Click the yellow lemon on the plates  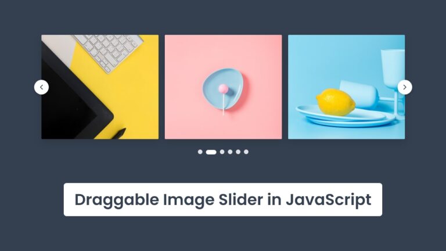tap(336, 102)
